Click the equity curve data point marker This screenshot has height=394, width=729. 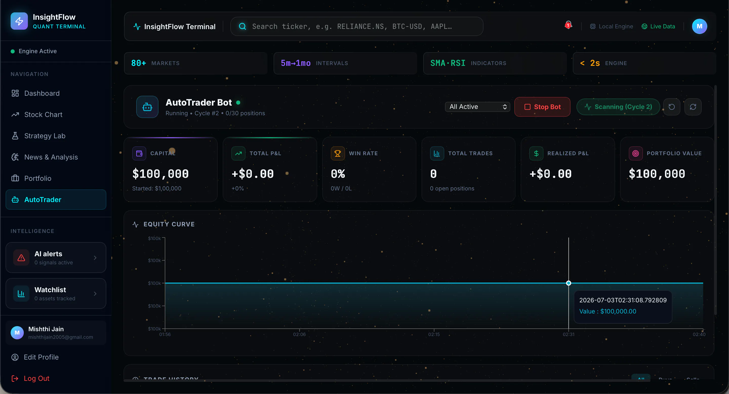[x=569, y=283]
